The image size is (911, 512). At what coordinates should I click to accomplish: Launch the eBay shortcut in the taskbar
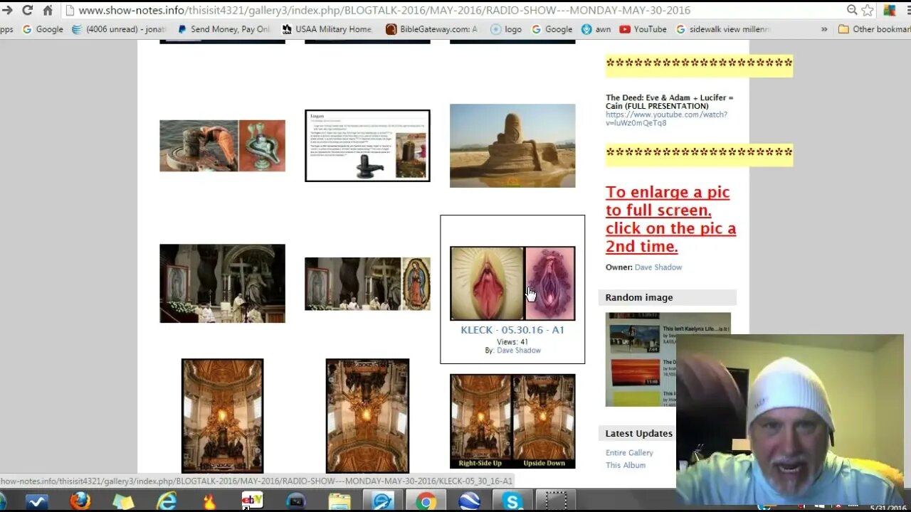pos(252,501)
